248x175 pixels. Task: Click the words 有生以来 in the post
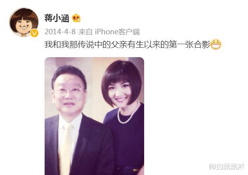point(144,45)
